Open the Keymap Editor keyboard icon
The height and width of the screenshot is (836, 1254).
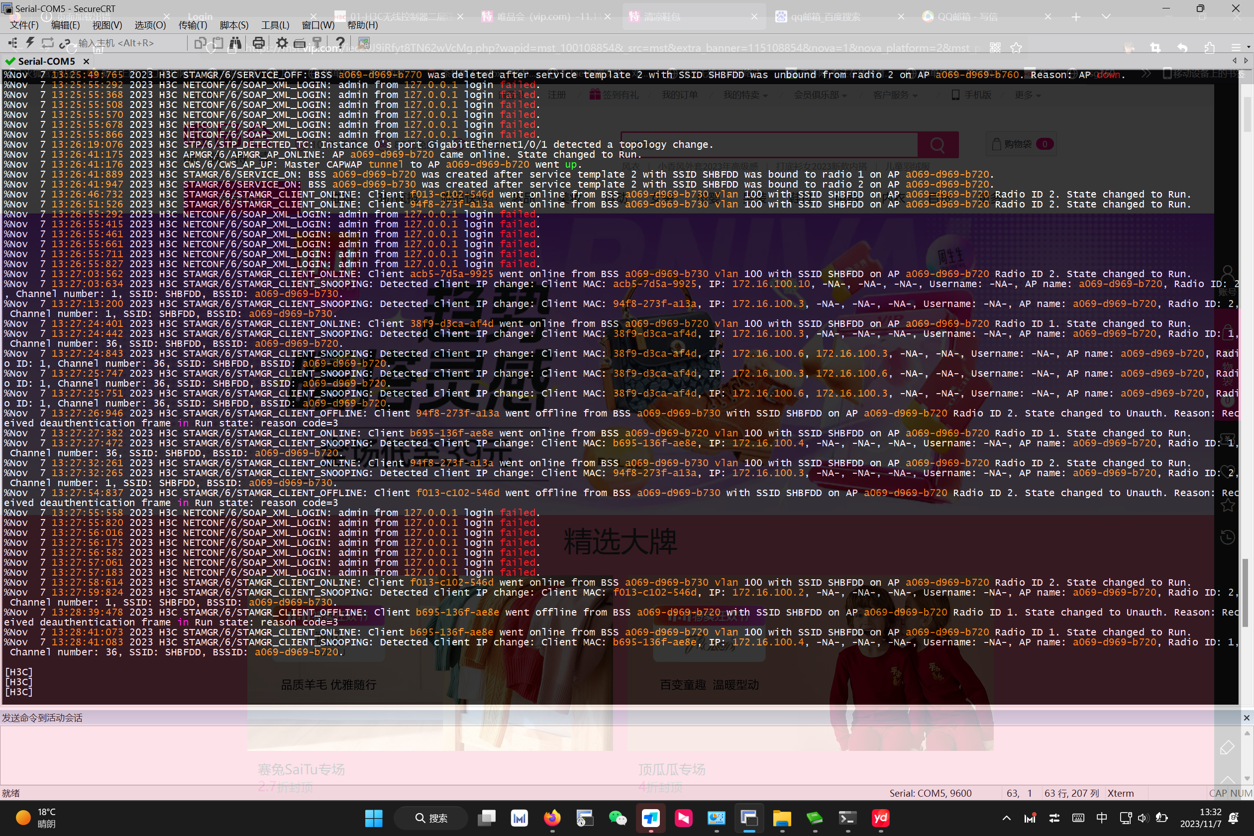coord(300,43)
